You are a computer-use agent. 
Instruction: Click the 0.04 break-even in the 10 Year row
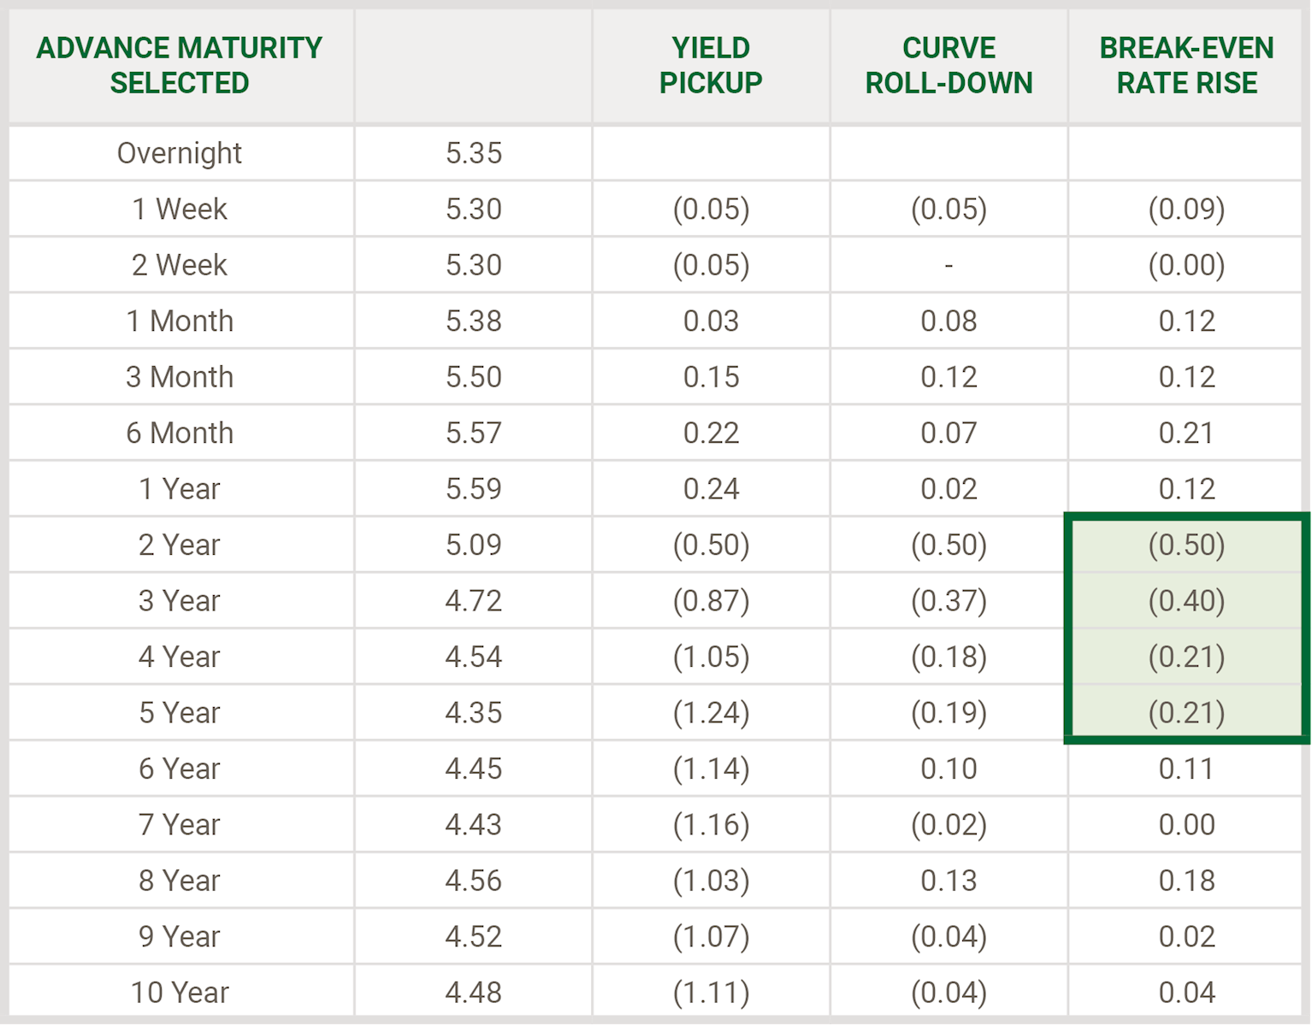click(x=1186, y=993)
